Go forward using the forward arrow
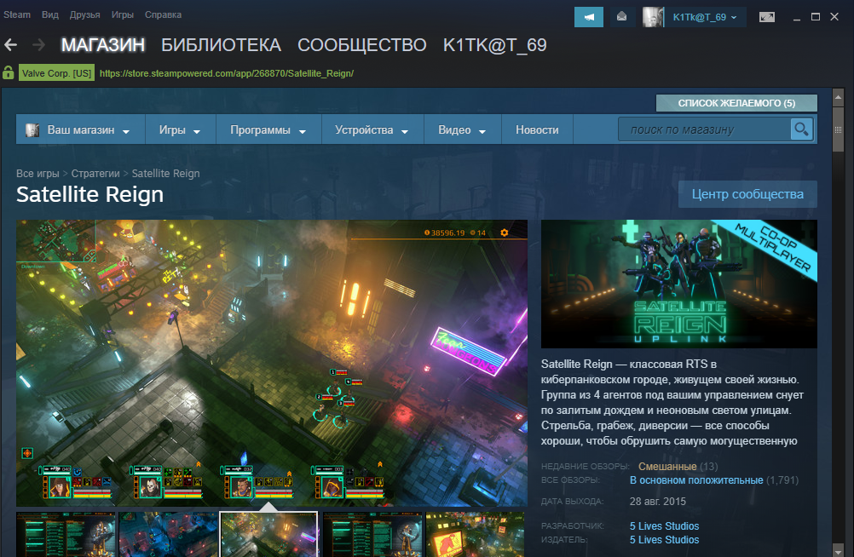 point(38,44)
